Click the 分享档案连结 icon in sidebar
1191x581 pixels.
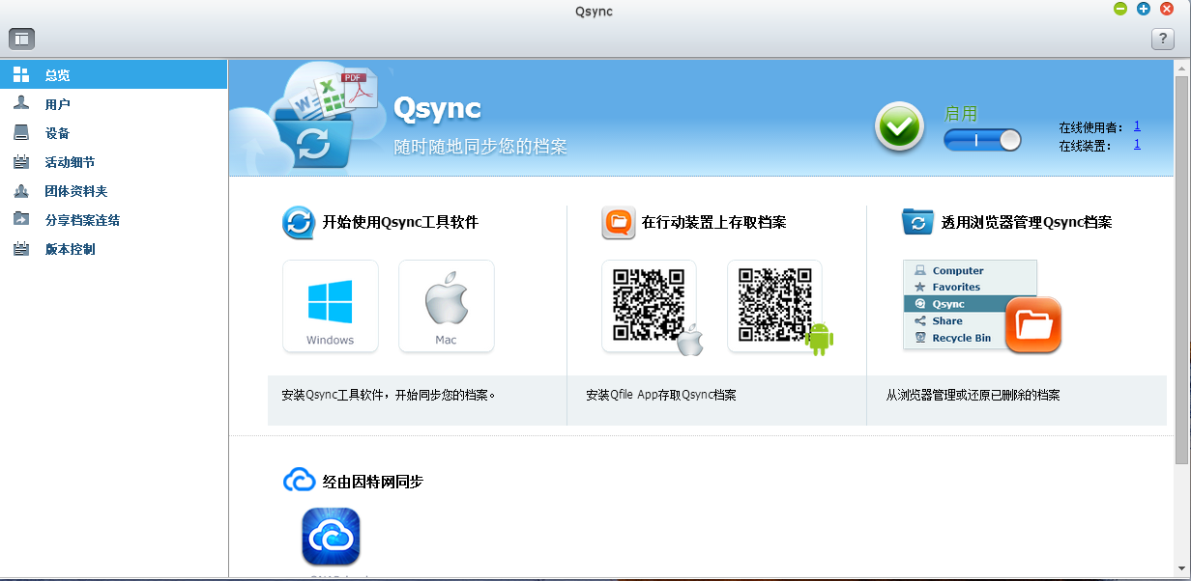click(x=21, y=220)
